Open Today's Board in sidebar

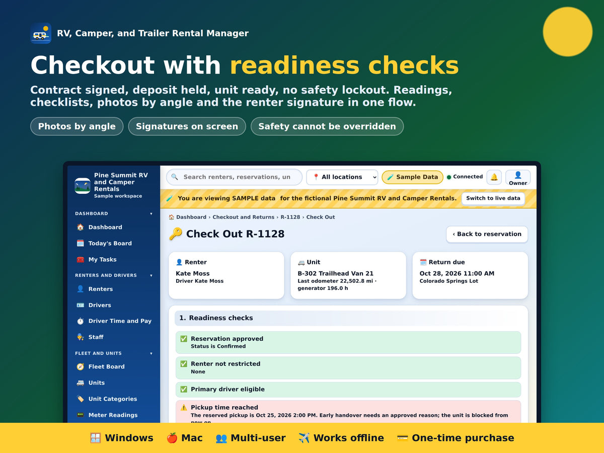(x=114, y=243)
